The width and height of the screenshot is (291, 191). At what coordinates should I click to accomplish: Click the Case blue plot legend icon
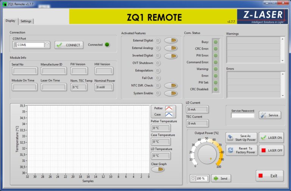[169, 114]
